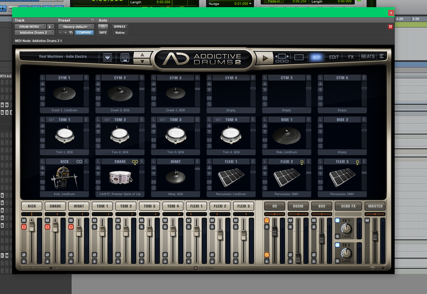427x294 pixels.
Task: Click the next preset plus button
Action: 66,32
